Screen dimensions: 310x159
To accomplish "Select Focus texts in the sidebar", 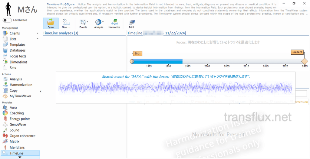I will tap(18, 56).
